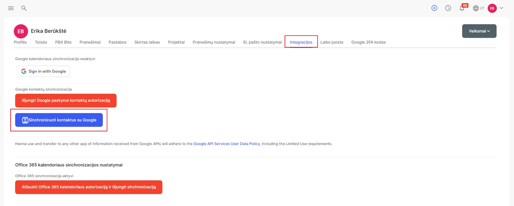Open the PBX Bite tab
This screenshot has width=514, height=206.
click(63, 42)
